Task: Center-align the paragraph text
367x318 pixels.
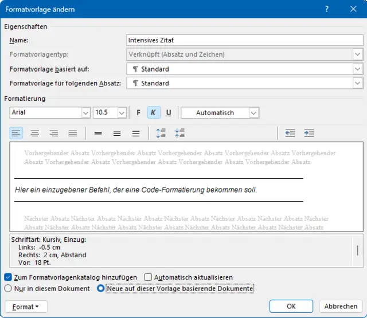Action: coord(35,133)
